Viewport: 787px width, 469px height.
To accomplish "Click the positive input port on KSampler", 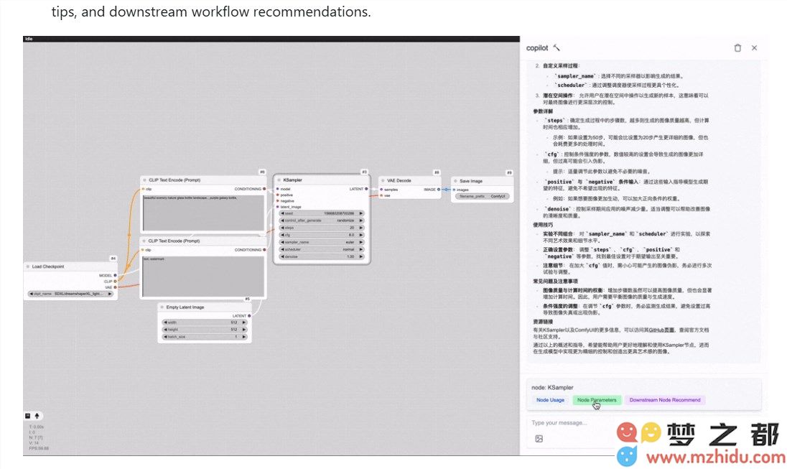I will pos(278,195).
